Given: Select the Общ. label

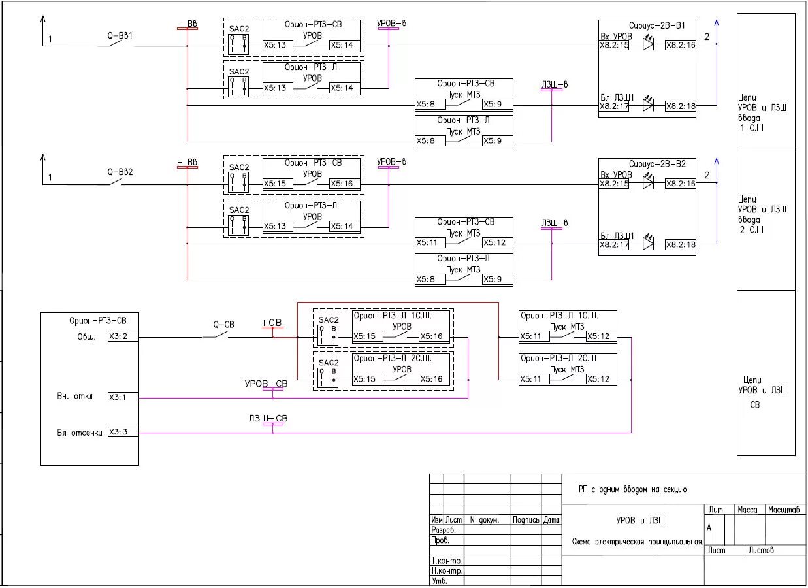Looking at the screenshot, I should (86, 337).
